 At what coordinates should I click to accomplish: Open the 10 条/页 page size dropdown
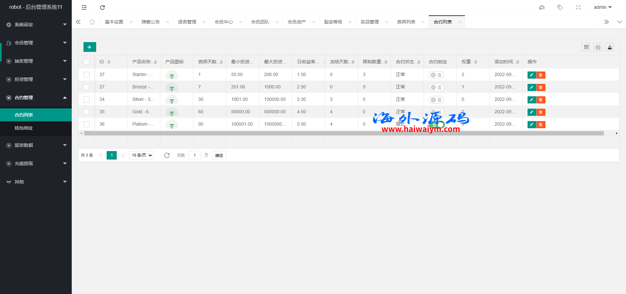[x=142, y=155]
